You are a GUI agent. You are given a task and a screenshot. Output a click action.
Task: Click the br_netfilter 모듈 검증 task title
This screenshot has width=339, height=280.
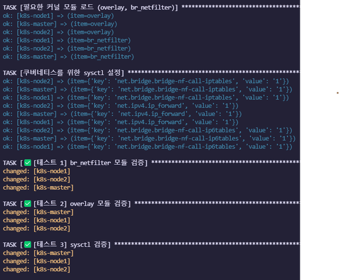[90, 163]
